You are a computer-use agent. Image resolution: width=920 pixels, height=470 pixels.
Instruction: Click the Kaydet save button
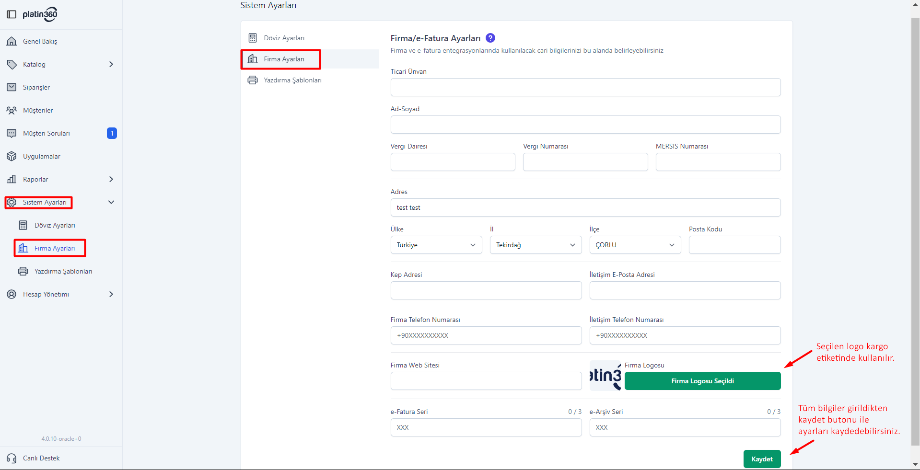762,459
